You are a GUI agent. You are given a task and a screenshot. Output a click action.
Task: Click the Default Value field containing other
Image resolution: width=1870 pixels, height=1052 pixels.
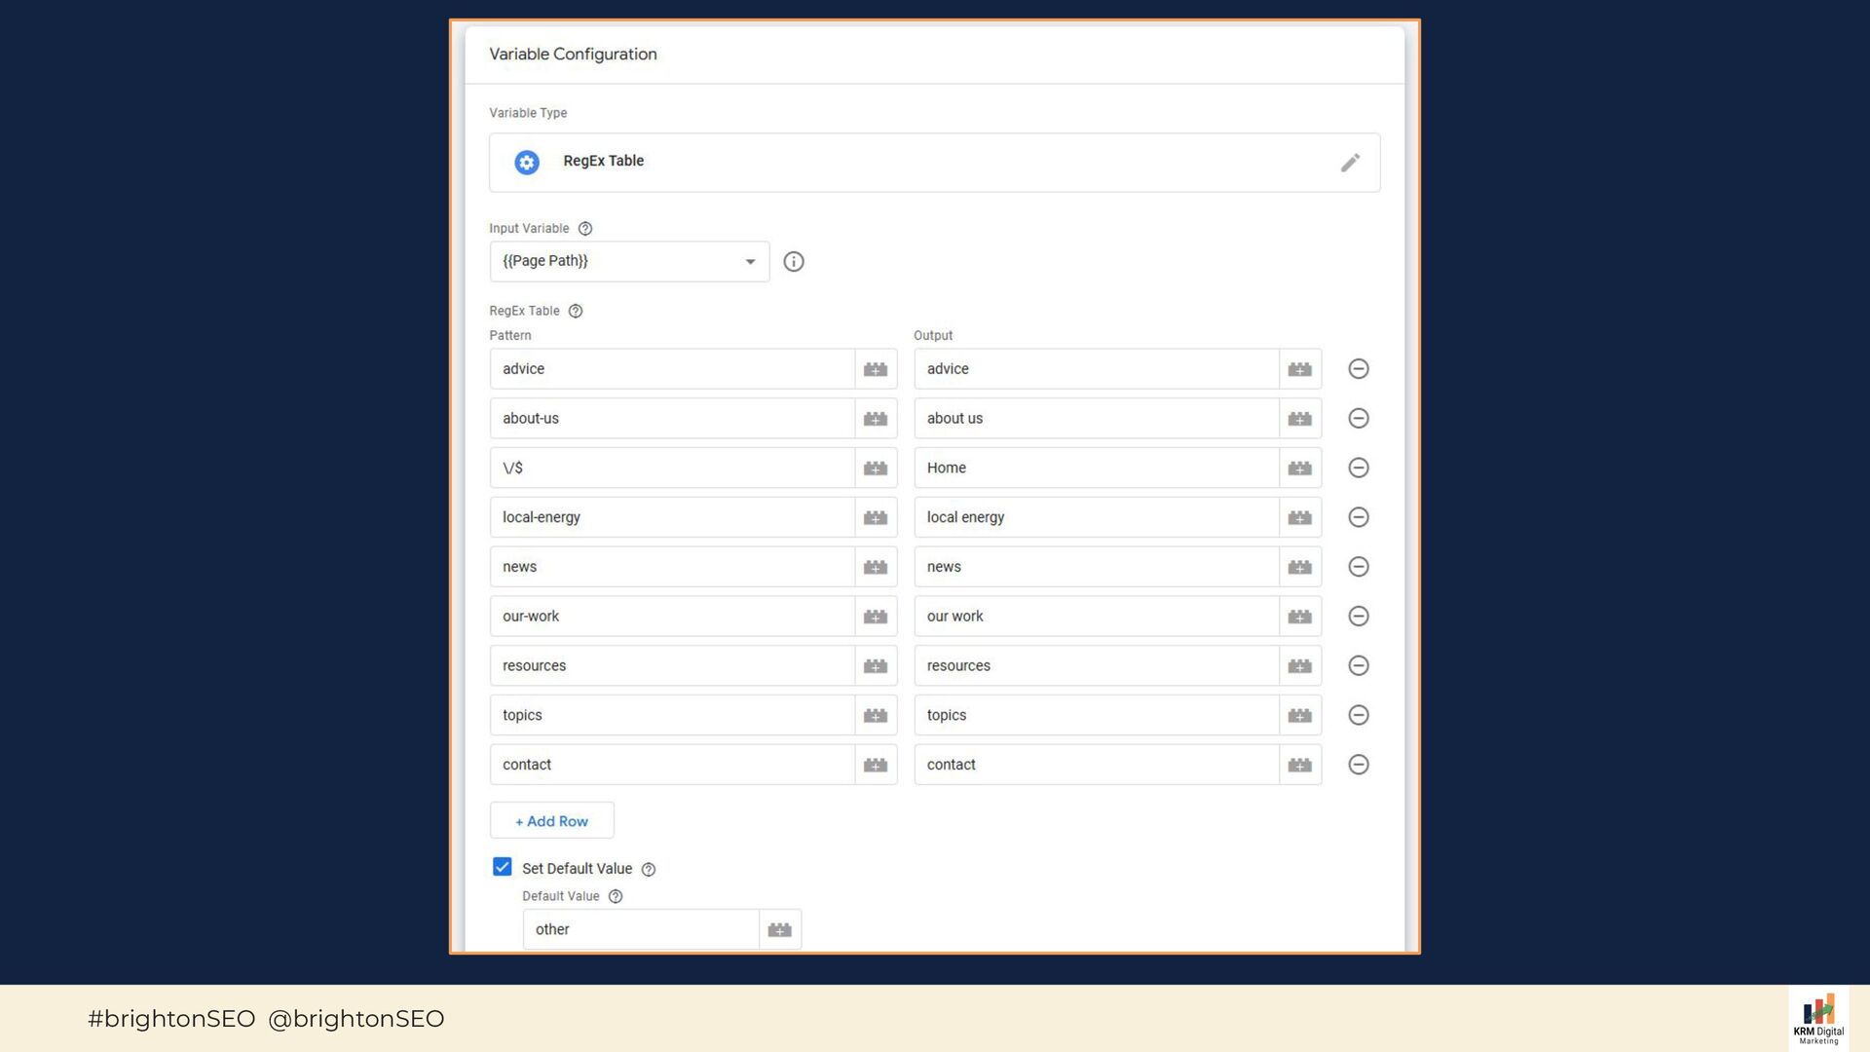click(641, 930)
